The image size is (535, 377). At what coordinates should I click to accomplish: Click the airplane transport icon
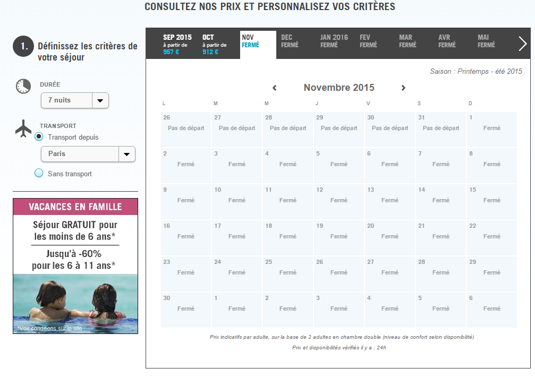point(23,128)
